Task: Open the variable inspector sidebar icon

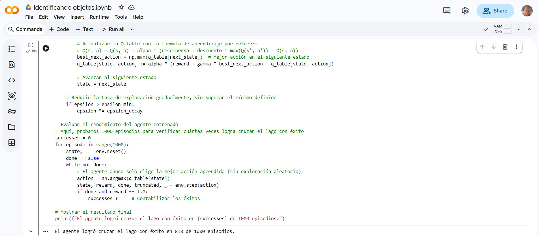Action: click(12, 96)
